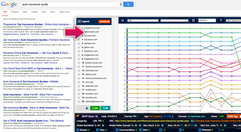Uncheck the 15. dmv.org checkbox
Image resolution: width=241 pixels, height=132 pixels.
tap(79, 82)
